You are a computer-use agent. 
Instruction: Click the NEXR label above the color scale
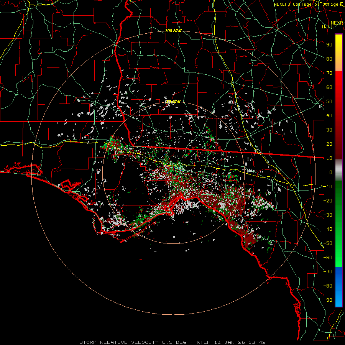[337, 23]
